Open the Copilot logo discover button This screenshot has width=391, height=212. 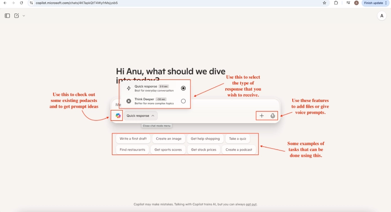click(x=118, y=115)
